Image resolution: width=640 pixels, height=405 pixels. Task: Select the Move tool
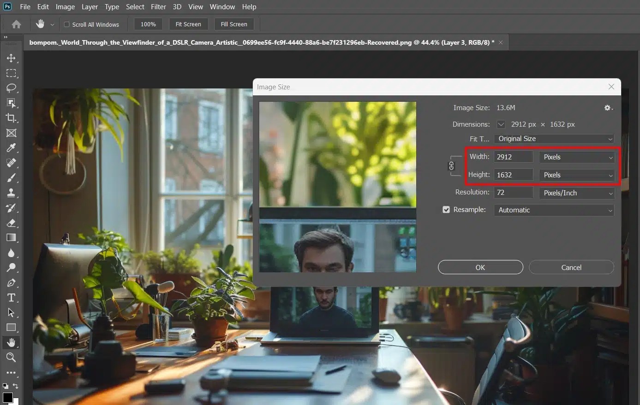[x=11, y=58]
